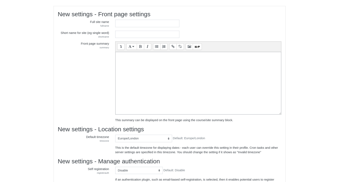Viewport: 339px width, 182px height.
Task: Click the "Full site name" label
Action: [x=99, y=22]
